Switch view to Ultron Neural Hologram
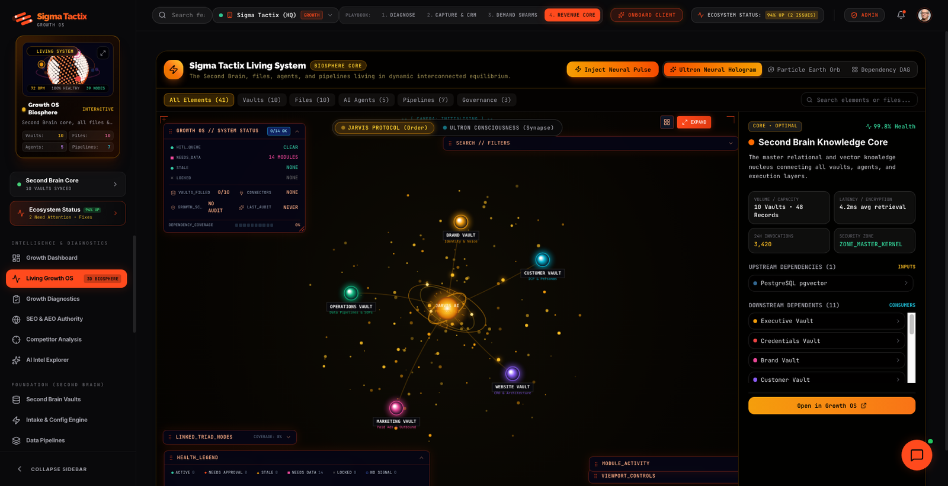Viewport: 948px width, 486px height. point(713,70)
